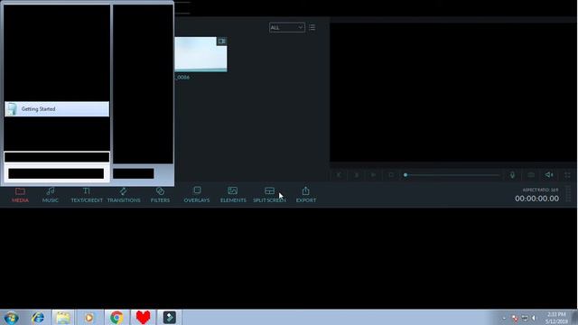Click the Windows Start orb

pos(11,318)
